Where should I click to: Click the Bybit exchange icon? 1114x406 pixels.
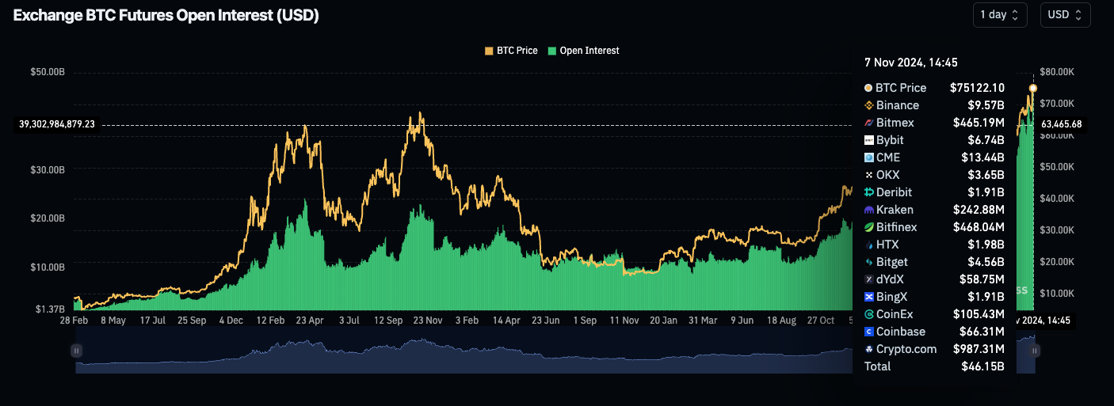pyautogui.click(x=868, y=140)
